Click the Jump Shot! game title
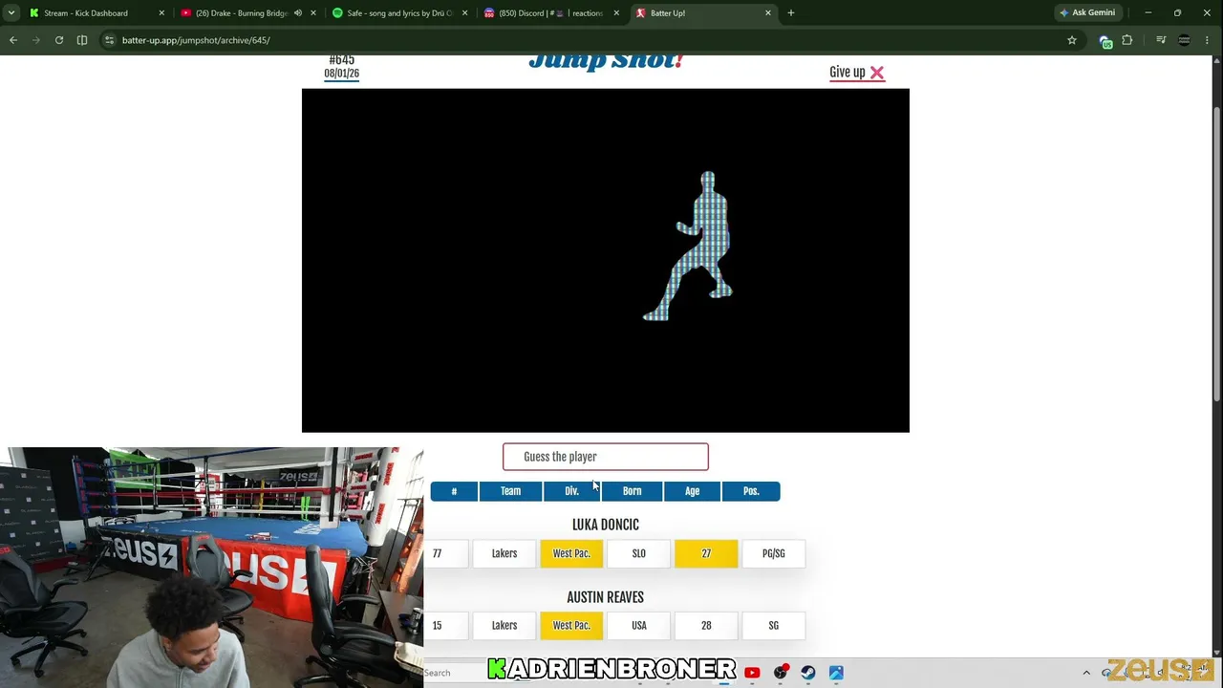 click(606, 62)
